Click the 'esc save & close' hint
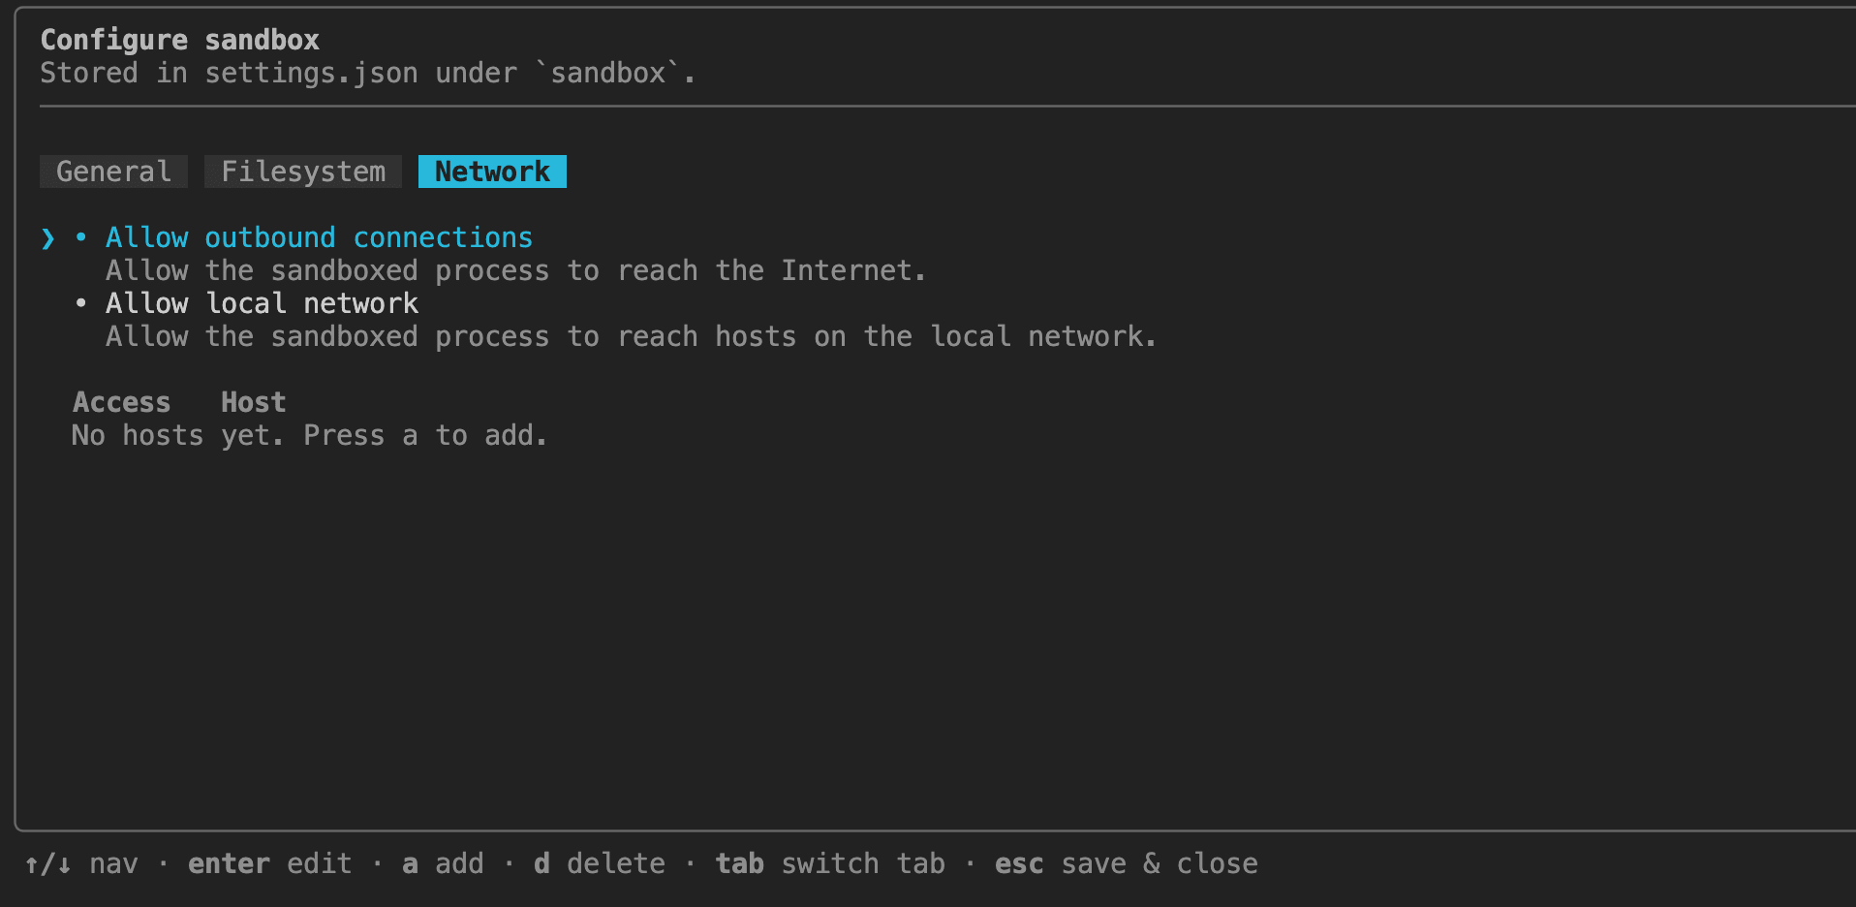 [1127, 863]
